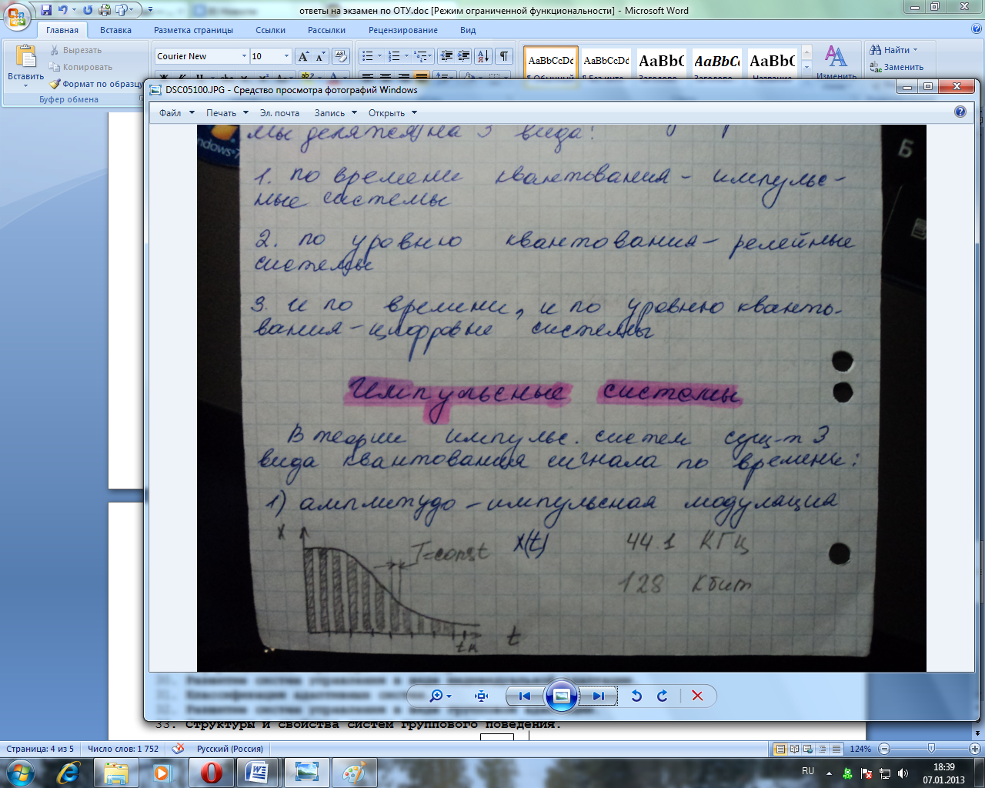Click Find (Найти) in Word ribbon
This screenshot has height=788, width=985.
(x=895, y=50)
